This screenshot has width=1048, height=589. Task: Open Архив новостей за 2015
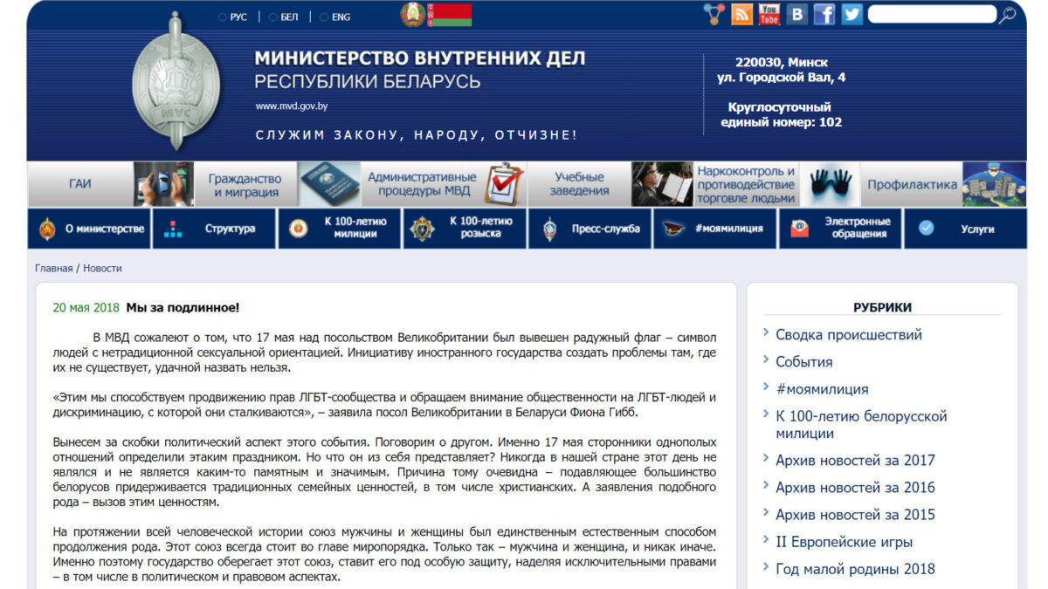point(855,514)
